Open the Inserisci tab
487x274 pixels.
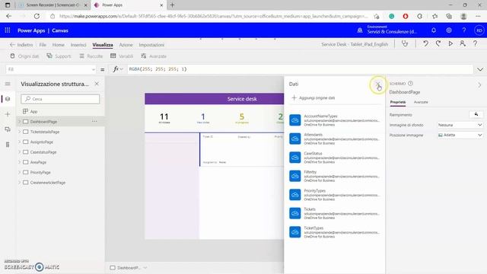click(x=78, y=45)
